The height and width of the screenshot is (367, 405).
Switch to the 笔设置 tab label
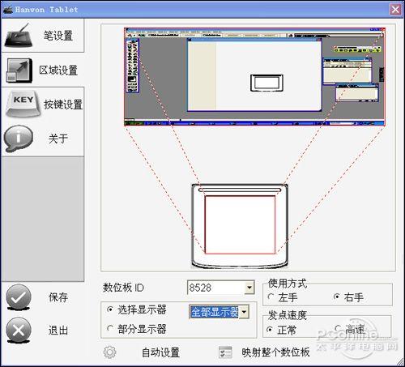[x=58, y=36]
